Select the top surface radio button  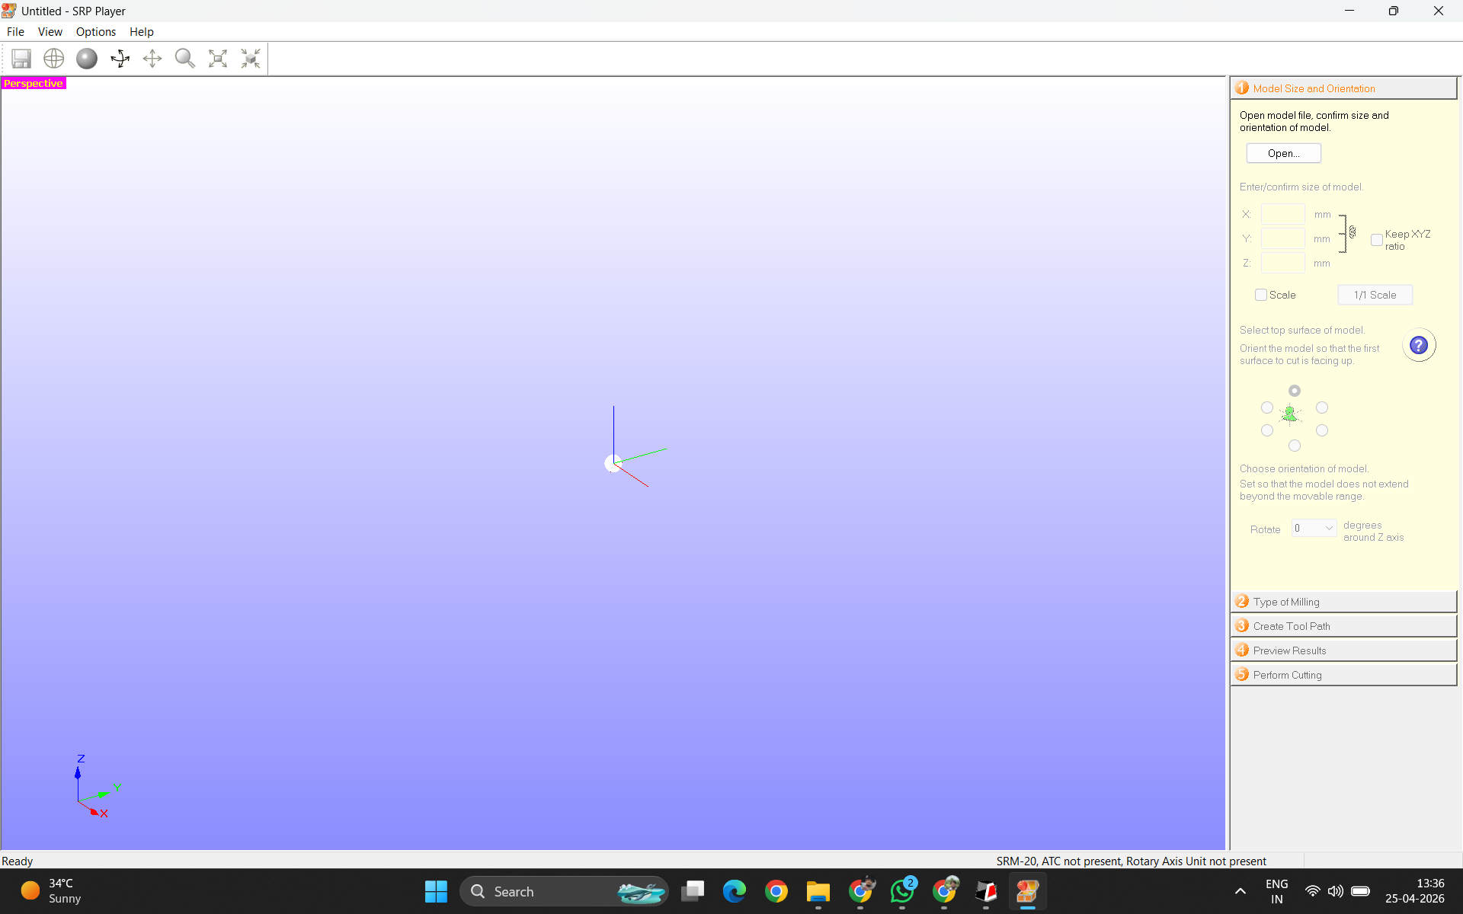pyautogui.click(x=1295, y=391)
